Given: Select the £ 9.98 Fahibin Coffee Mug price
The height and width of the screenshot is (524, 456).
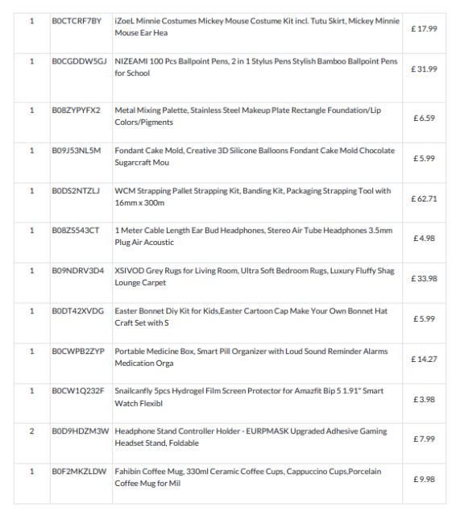Looking at the screenshot, I should (x=424, y=480).
